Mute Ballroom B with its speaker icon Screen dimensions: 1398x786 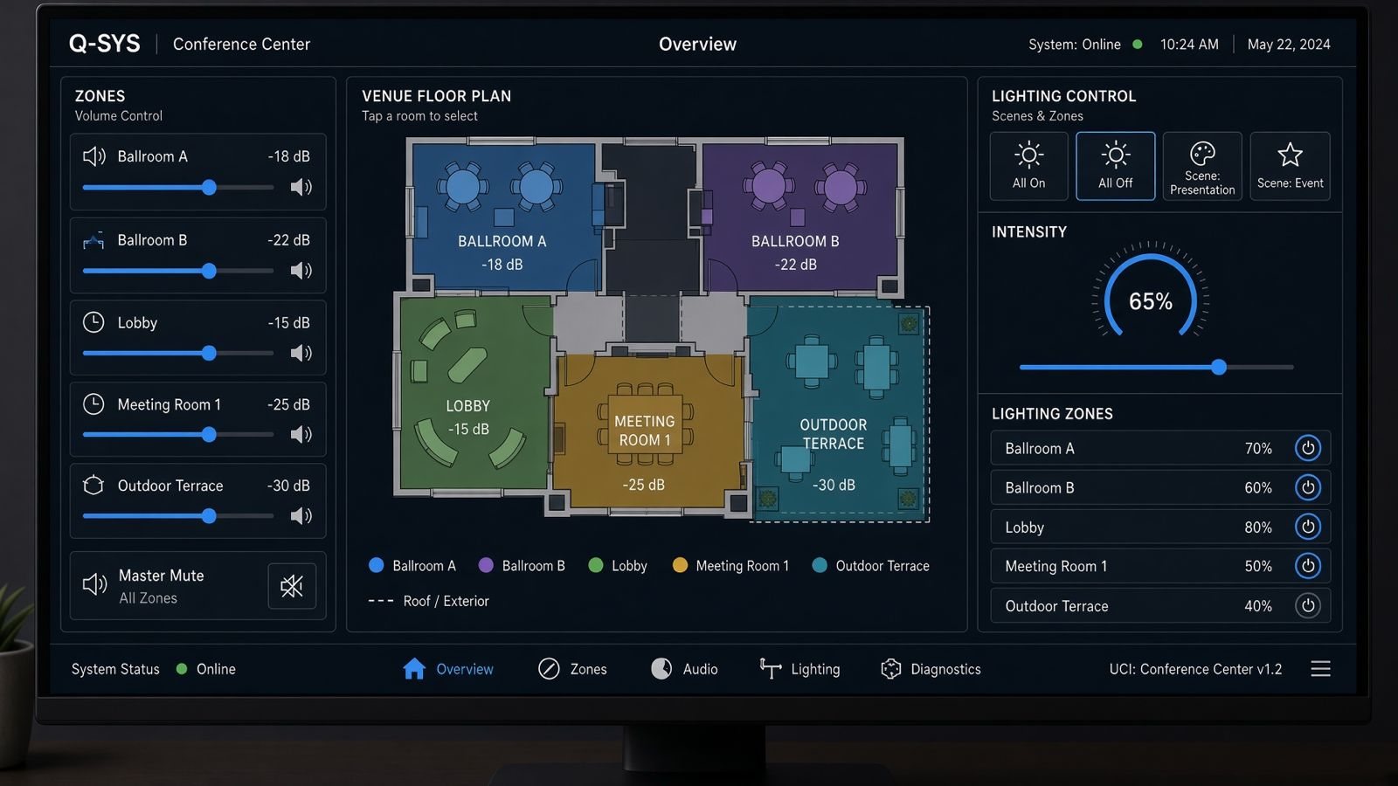click(301, 271)
